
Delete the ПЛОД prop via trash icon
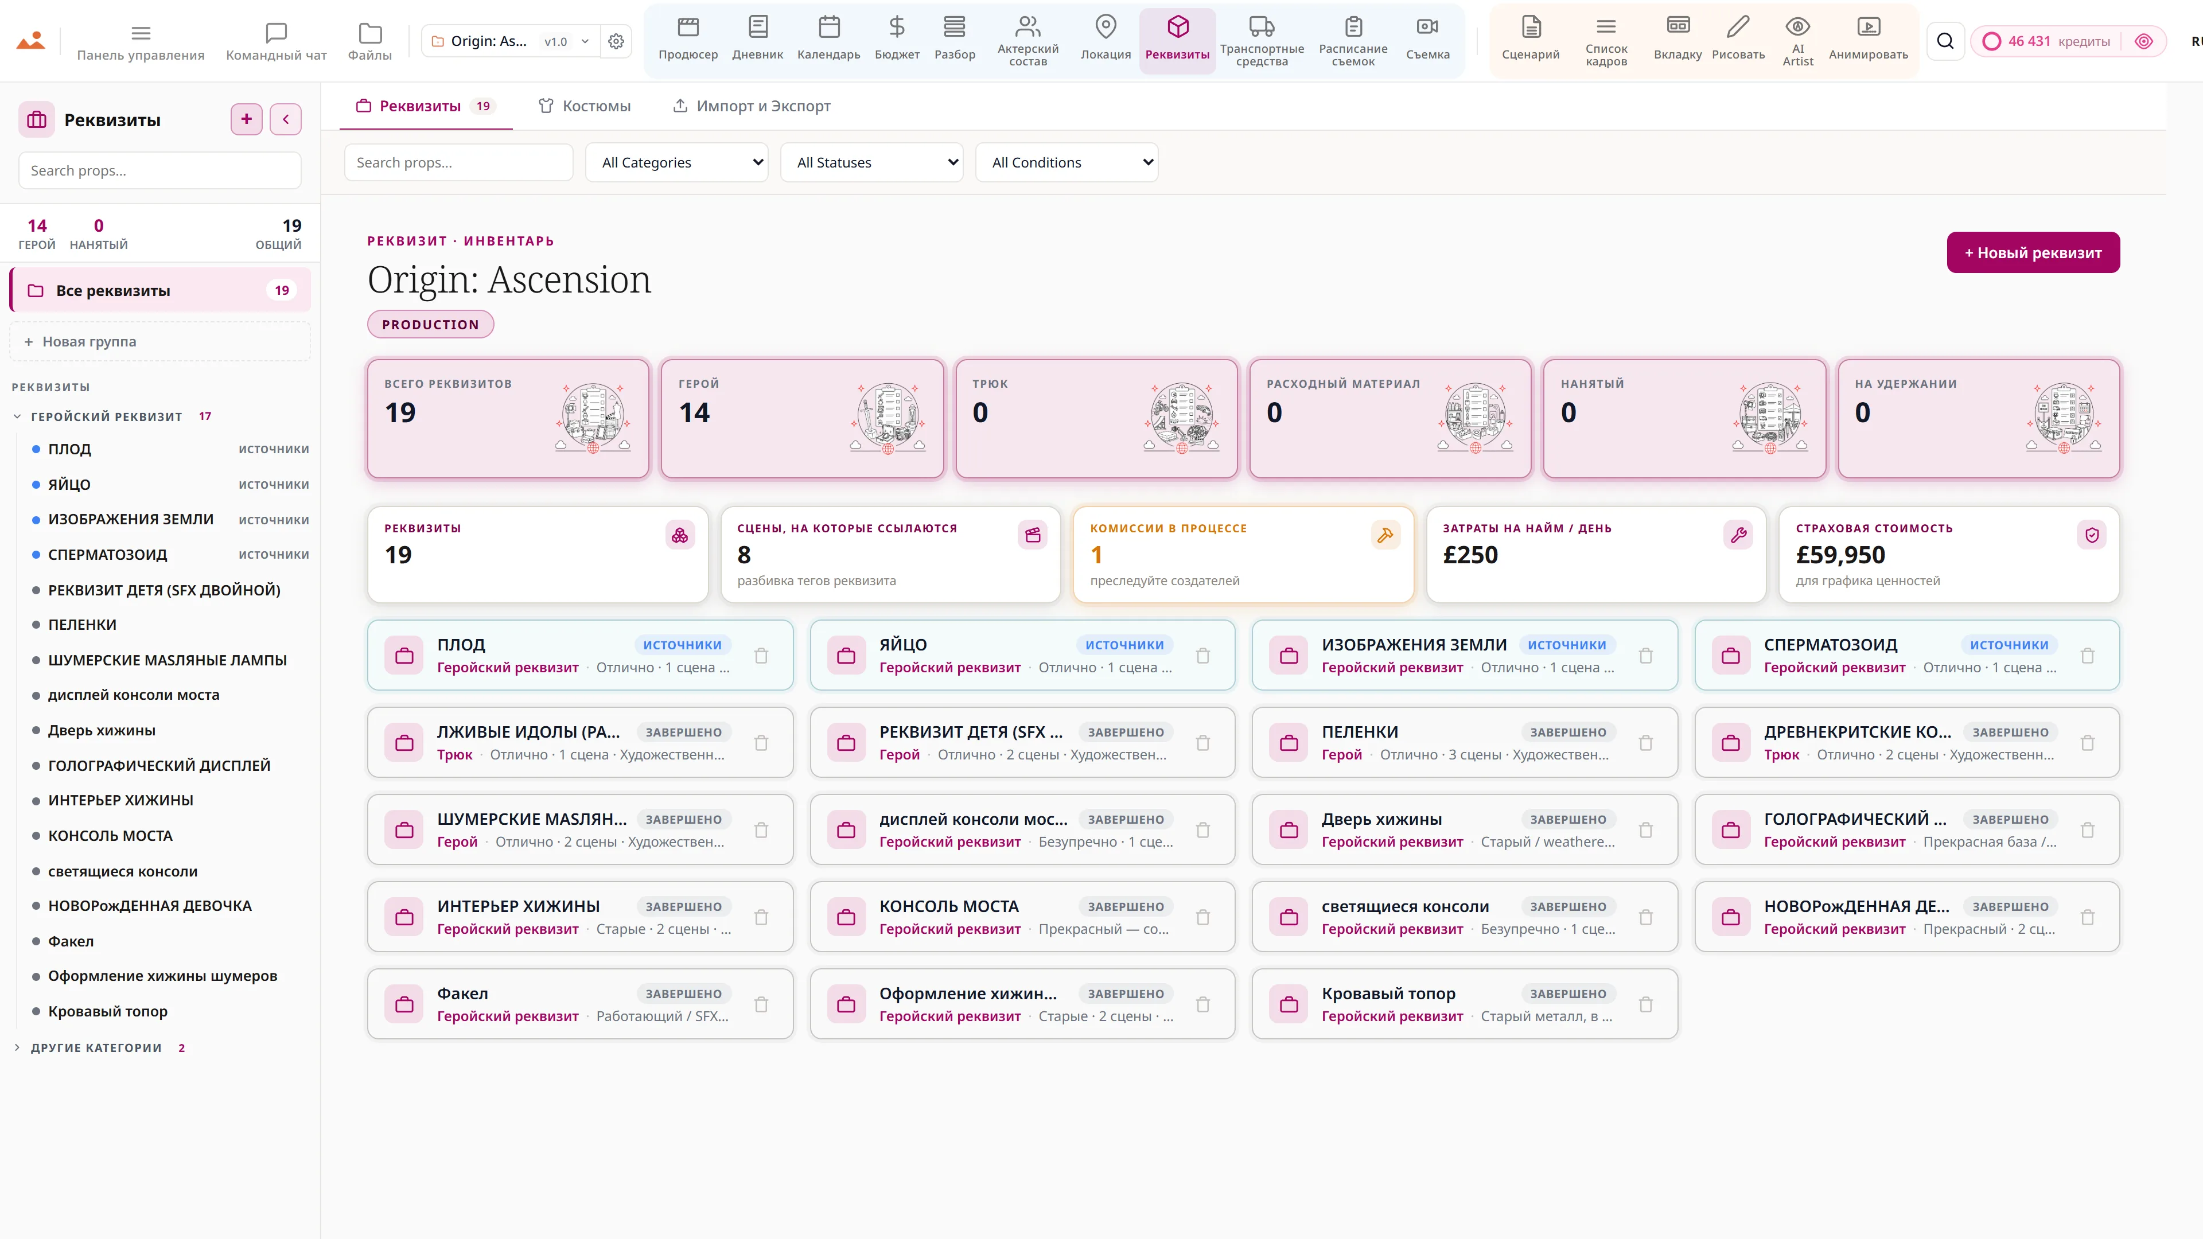pyautogui.click(x=761, y=656)
